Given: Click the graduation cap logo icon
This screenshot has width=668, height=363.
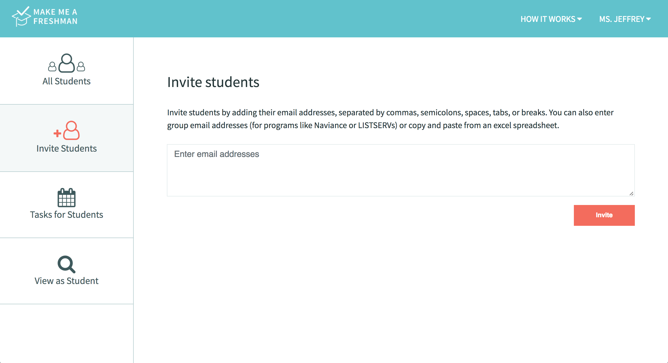Looking at the screenshot, I should click(21, 17).
